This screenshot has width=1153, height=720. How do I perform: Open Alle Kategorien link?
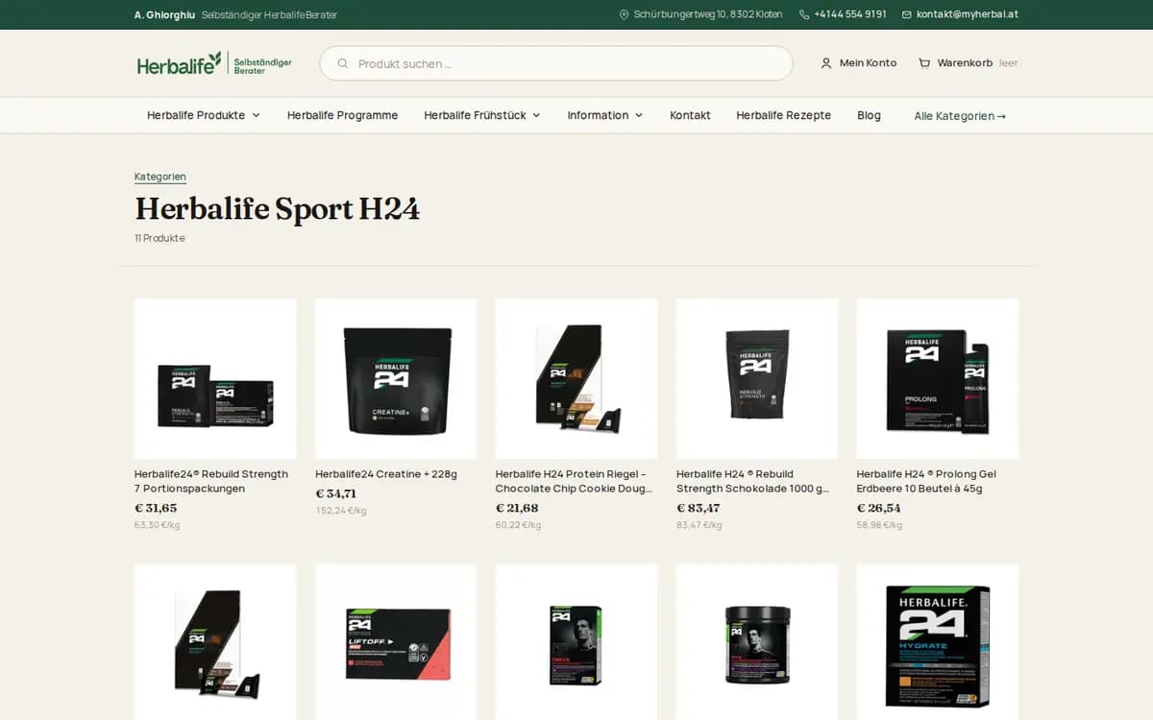click(960, 116)
